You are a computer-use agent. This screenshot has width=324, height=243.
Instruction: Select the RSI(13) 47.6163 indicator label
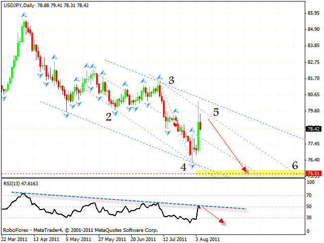tap(22, 184)
